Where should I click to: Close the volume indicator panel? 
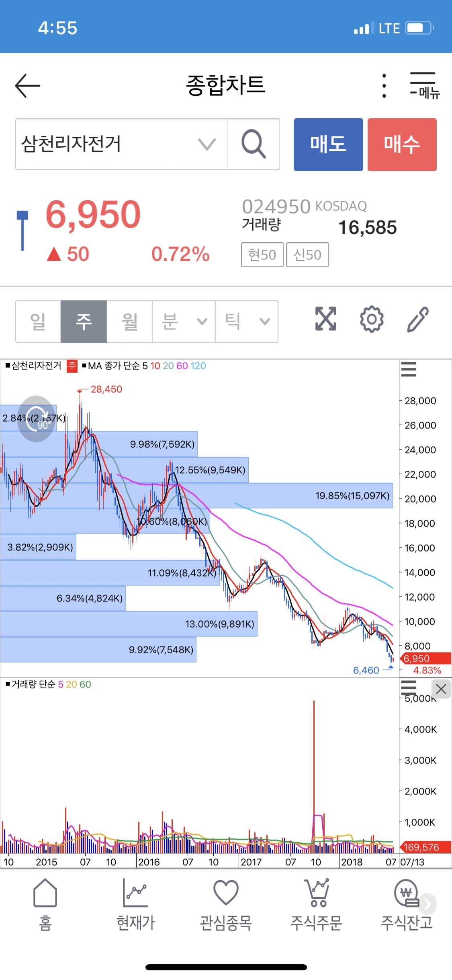coord(441,689)
